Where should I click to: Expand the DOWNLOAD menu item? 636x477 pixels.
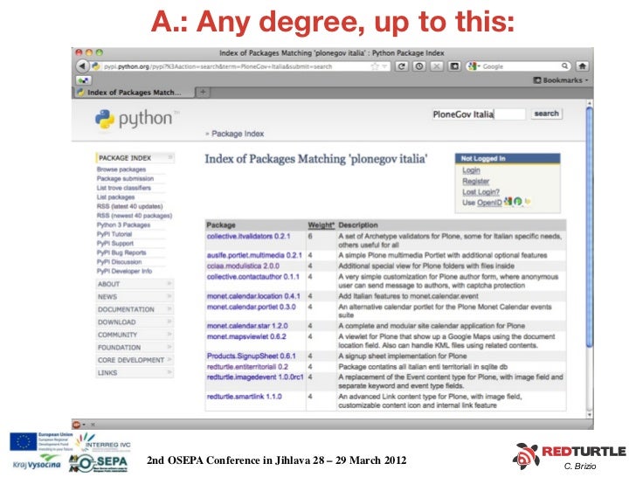tap(135, 322)
